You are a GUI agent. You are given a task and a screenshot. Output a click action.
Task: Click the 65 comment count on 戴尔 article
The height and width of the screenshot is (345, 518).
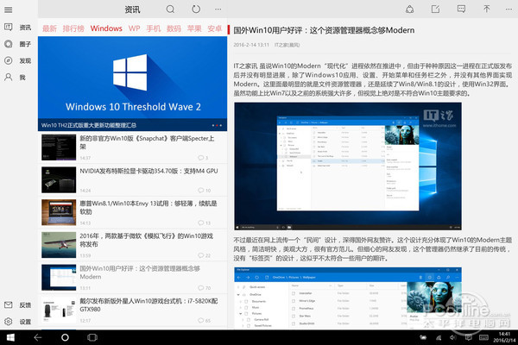[x=205, y=320]
